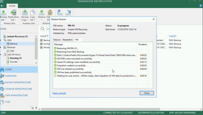Click the Restore ribbon icon

pyautogui.click(x=42, y=13)
